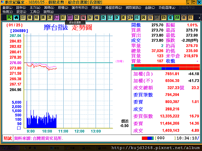Select the 基 toolbar icon
The height and width of the screenshot is (151, 202).
tap(183, 17)
